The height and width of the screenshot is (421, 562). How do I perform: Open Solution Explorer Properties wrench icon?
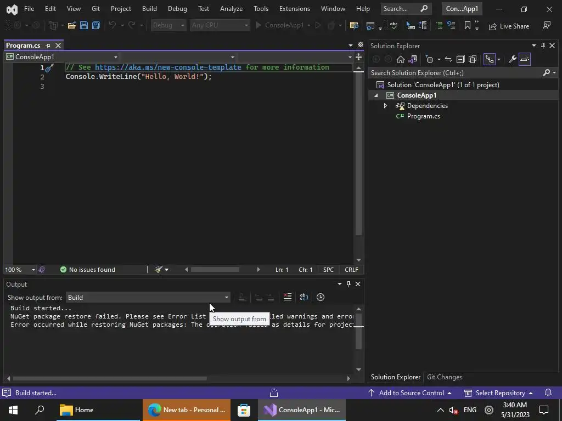click(x=513, y=59)
